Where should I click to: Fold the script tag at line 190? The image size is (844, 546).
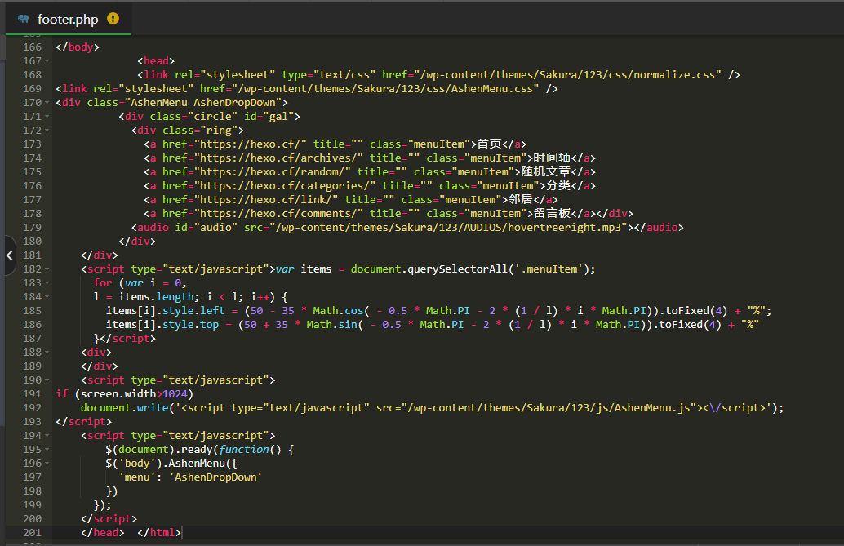tap(46, 380)
